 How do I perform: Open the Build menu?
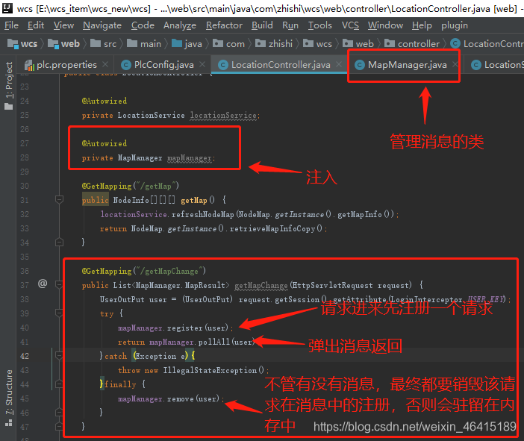click(x=262, y=25)
